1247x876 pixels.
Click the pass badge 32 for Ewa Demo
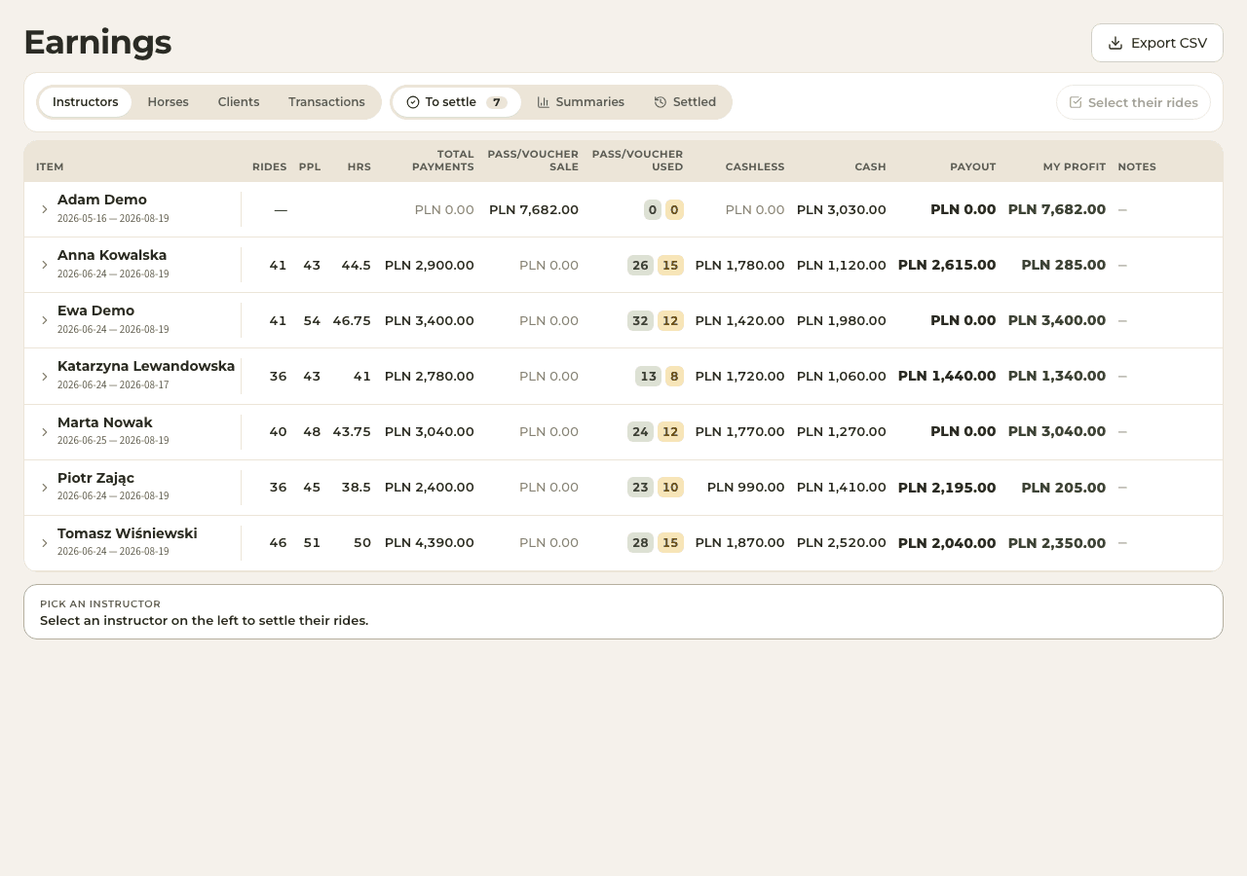[640, 320]
